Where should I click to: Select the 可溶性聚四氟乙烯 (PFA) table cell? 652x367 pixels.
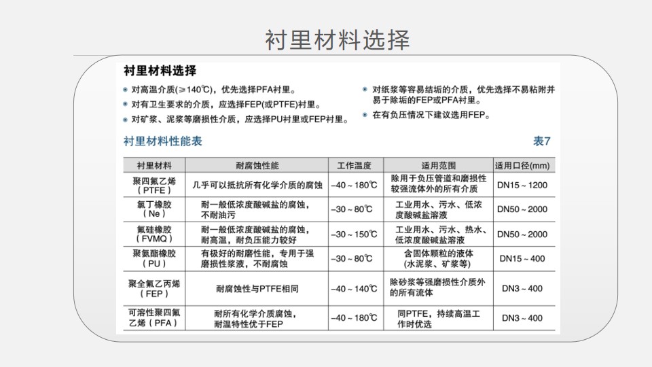click(x=153, y=318)
